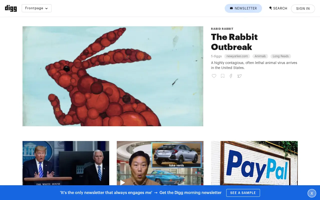Image resolution: width=320 pixels, height=200 pixels.
Task: Click the Digg logo
Action: point(11,8)
